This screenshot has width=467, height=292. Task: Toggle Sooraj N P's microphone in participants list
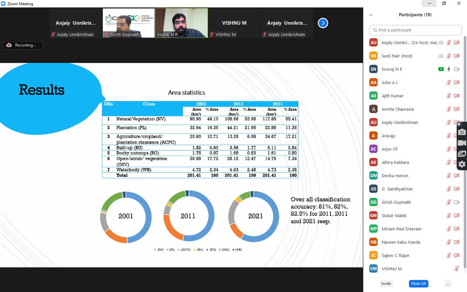449,69
